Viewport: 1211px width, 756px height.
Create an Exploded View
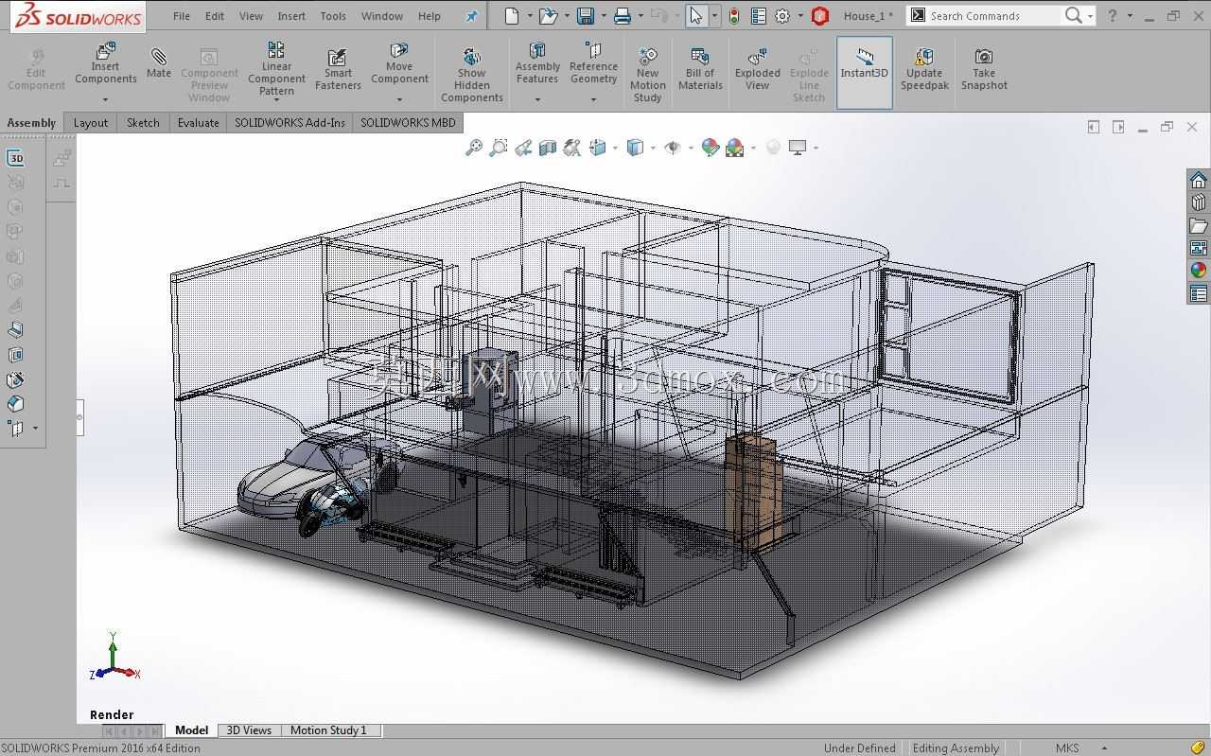coord(758,69)
